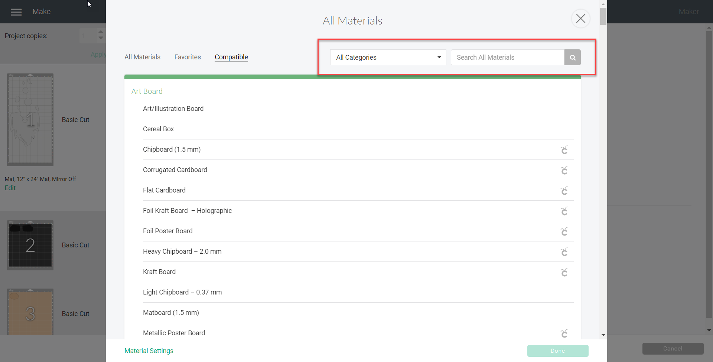
Task: Select the Art/Illustration Board material
Action: tap(173, 109)
